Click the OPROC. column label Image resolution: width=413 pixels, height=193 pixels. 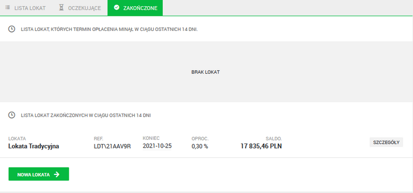click(200, 139)
